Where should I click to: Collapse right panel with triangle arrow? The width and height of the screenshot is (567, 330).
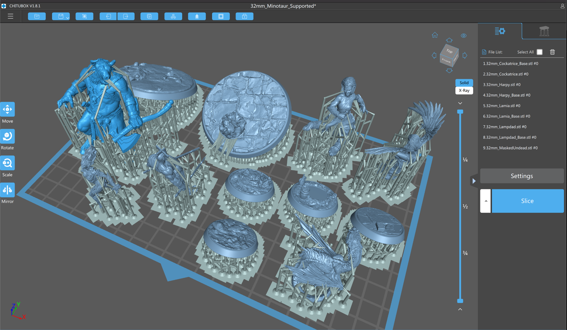point(474,181)
